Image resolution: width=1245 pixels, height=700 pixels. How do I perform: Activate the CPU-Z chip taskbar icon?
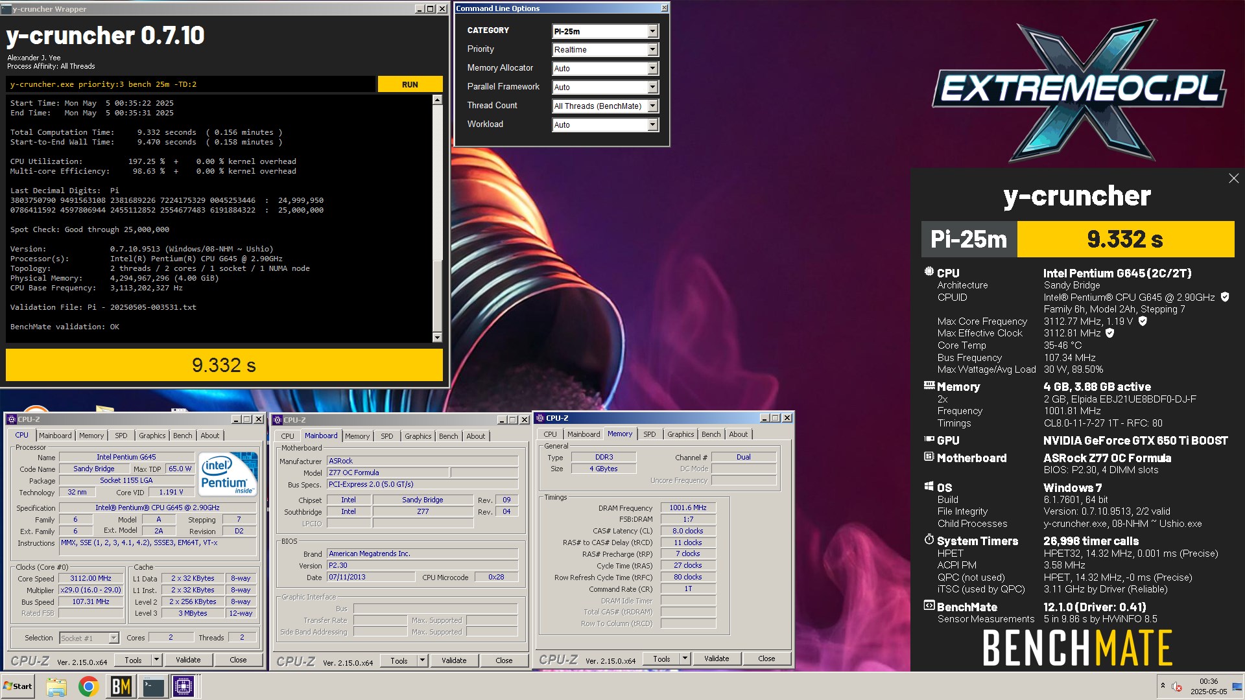click(184, 686)
